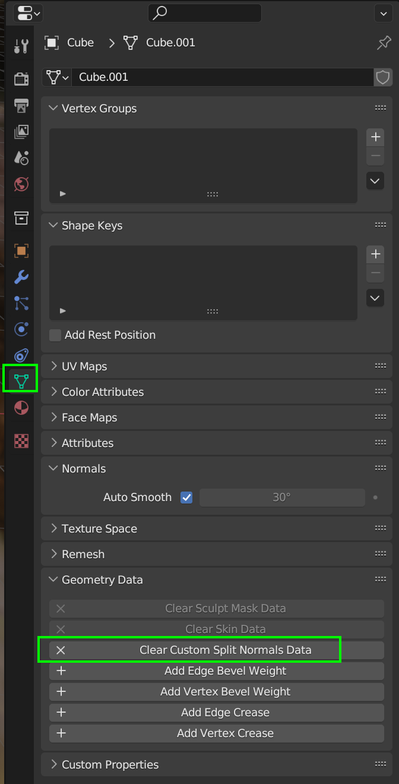
Task: Collapse the Geometry Data section
Action: point(95,580)
